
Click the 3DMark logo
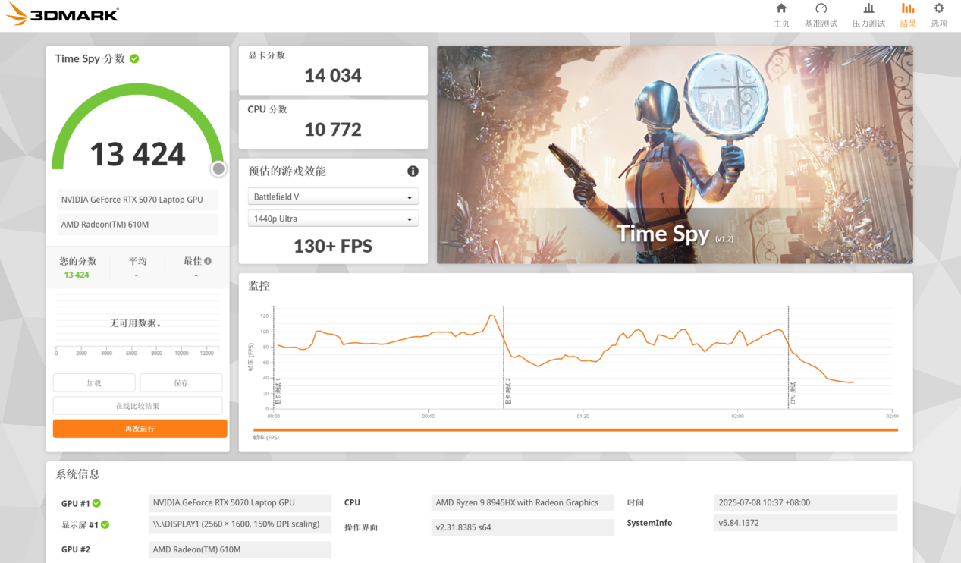[62, 14]
